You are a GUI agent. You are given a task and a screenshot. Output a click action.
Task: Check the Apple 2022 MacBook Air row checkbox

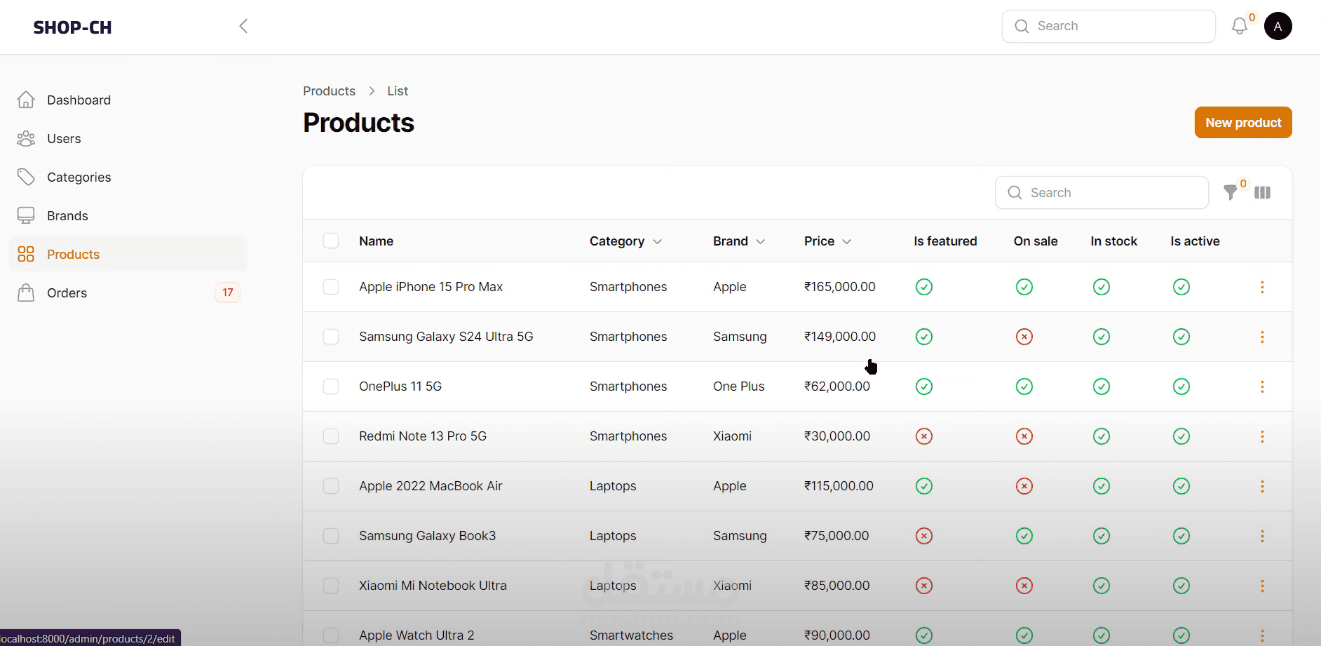point(331,486)
